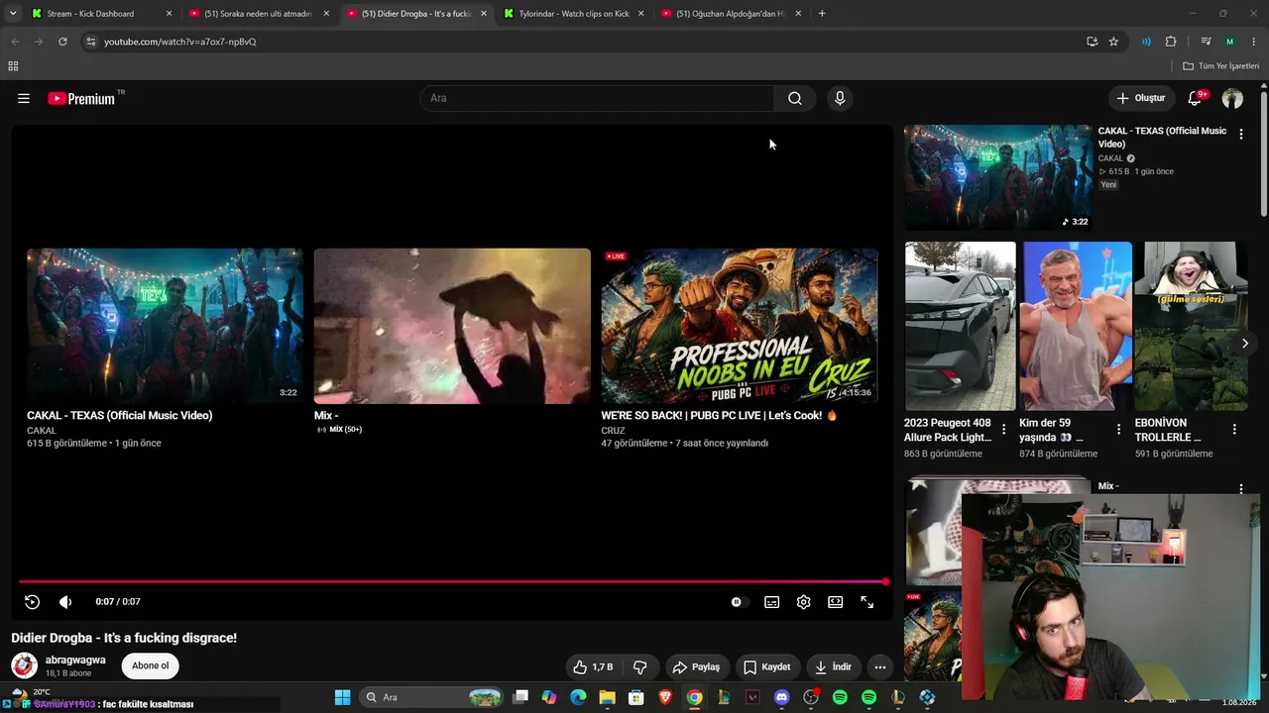Screen dimensions: 1269x713
Task: Focus the YouTube search field
Action: 598,98
